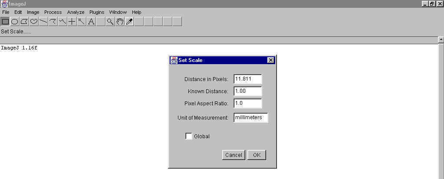Screen dimensions: 444x179
Task: Click the ImageJ title bar icon
Action: (4, 3)
